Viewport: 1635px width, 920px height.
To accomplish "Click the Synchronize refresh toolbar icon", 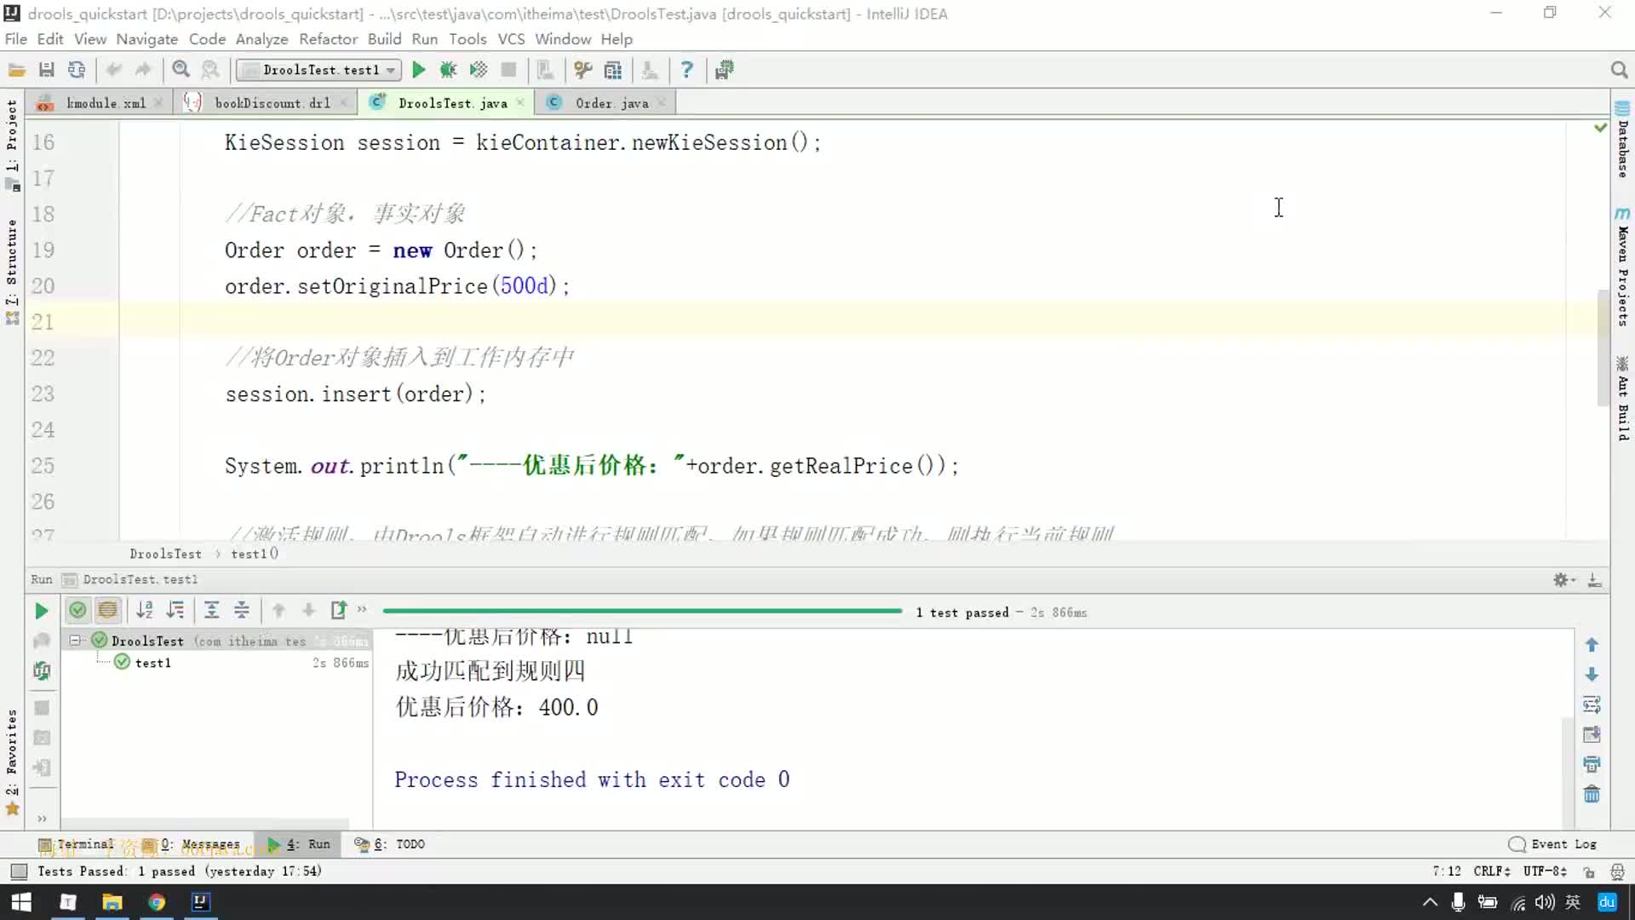I will pos(77,70).
